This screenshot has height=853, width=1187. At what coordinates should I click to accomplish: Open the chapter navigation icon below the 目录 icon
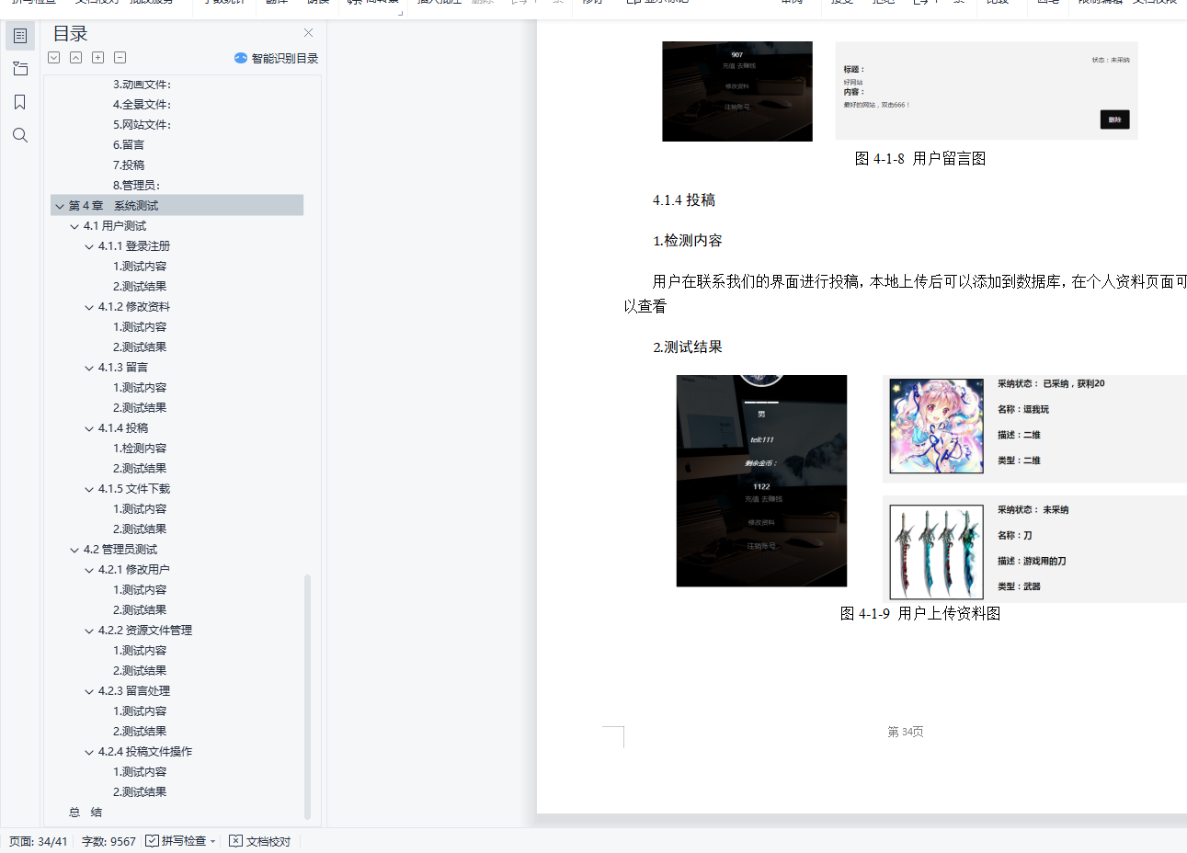point(20,69)
